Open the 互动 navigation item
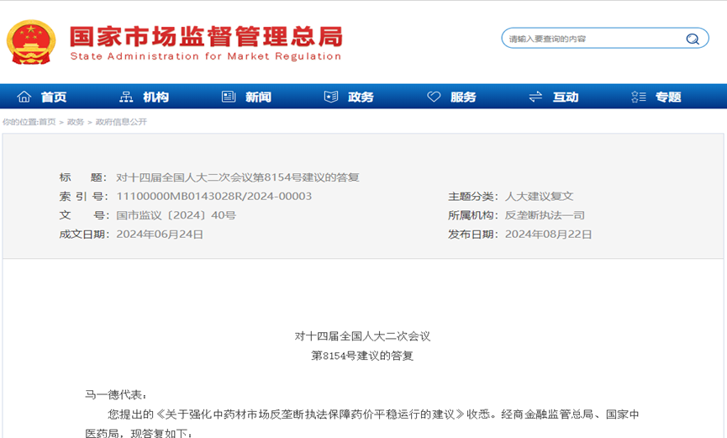This screenshot has height=438, width=727. pyautogui.click(x=566, y=97)
